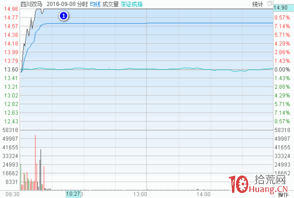Click the 13.02 price label
294x198 pixels.
click(11, 96)
